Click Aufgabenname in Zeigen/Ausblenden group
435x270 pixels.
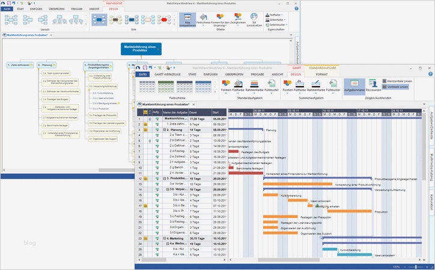[x=354, y=86]
